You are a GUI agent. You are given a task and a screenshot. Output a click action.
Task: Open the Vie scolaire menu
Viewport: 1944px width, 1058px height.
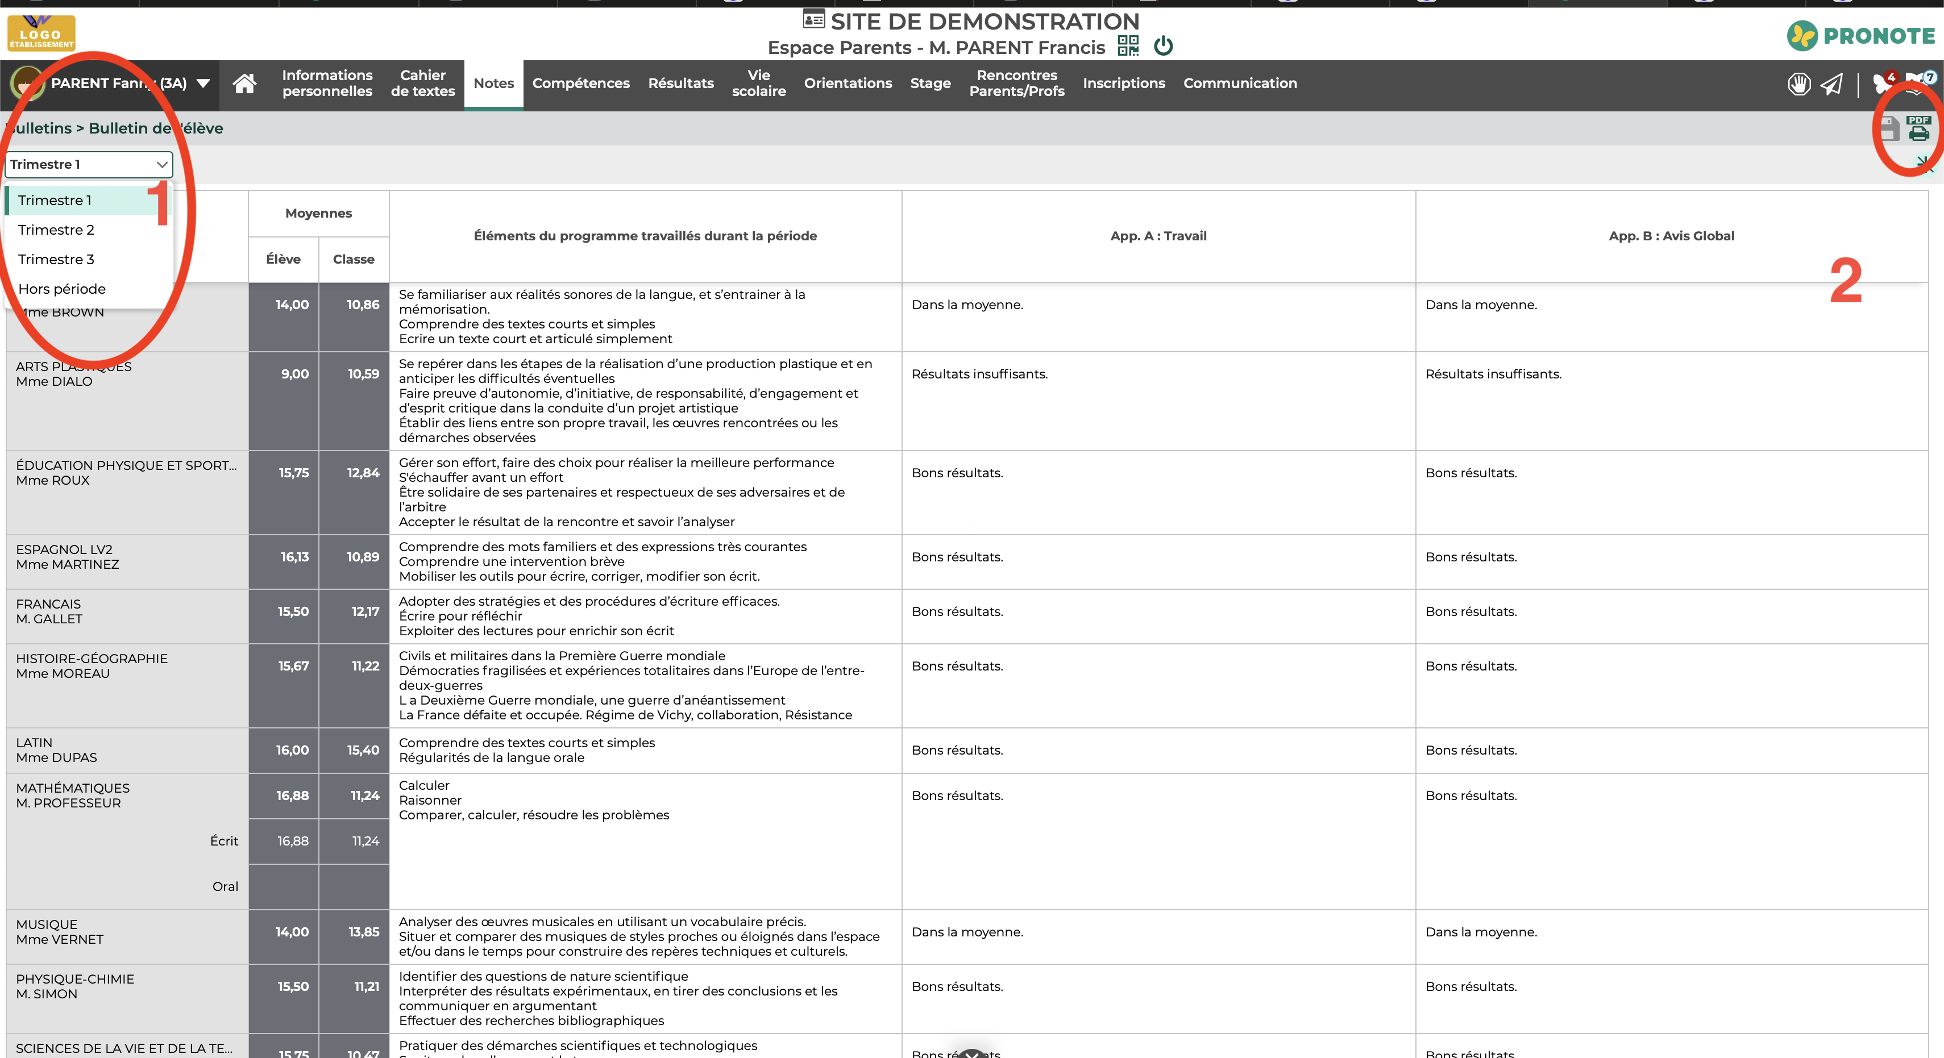coord(758,83)
